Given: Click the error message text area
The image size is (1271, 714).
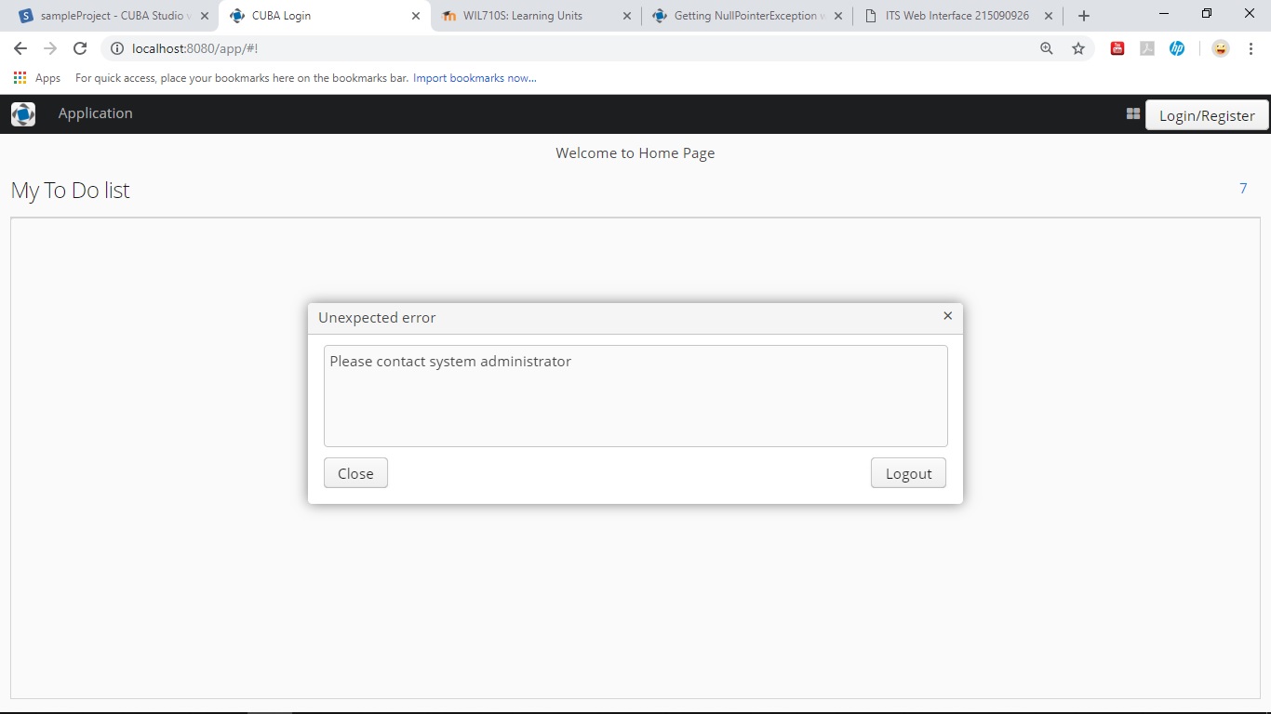Looking at the screenshot, I should tap(635, 396).
